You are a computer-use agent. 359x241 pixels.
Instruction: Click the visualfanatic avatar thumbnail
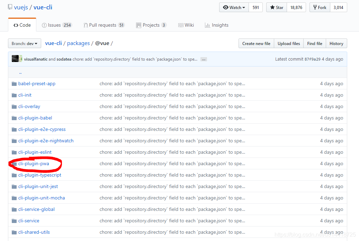point(15,59)
